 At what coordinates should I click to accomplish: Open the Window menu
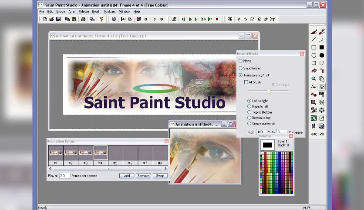tap(125, 12)
